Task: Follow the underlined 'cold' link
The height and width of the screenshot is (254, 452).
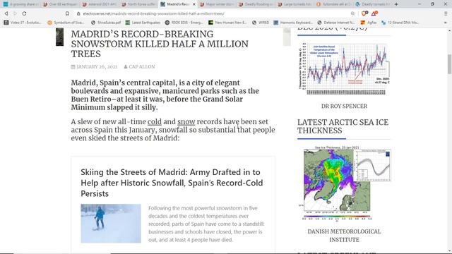Action: click(155, 122)
